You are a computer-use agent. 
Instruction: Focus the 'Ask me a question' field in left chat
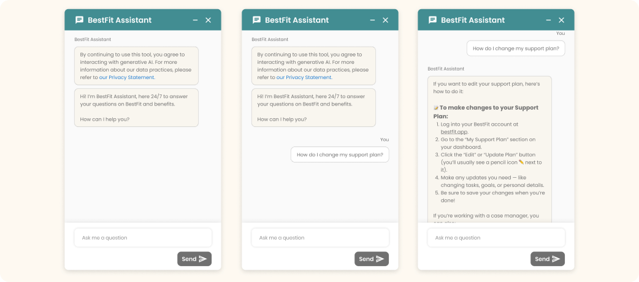coord(143,238)
